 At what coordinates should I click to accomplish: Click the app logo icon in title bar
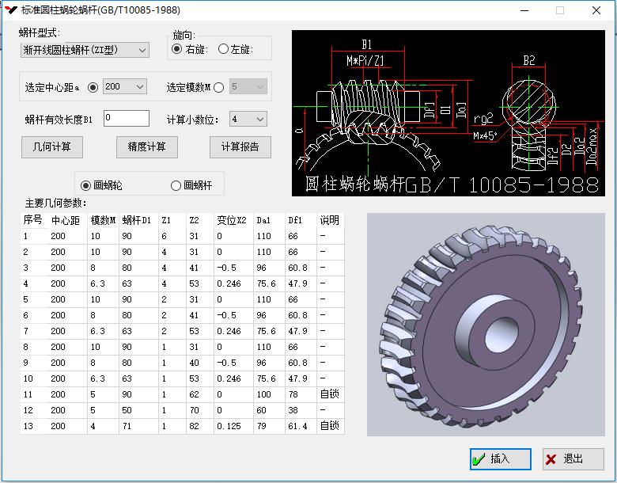(11, 10)
